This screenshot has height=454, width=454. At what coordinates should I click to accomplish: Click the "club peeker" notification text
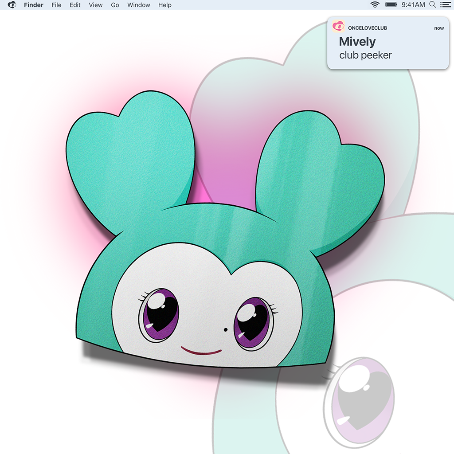click(365, 55)
